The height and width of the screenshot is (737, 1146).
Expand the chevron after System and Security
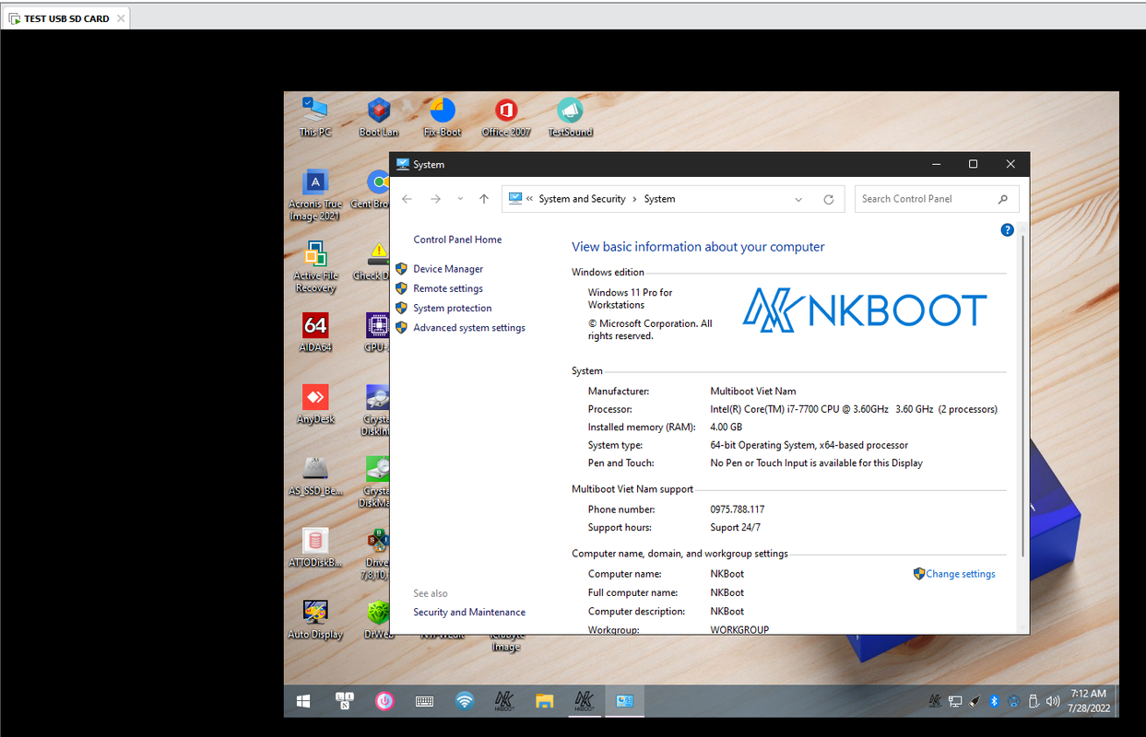[x=634, y=199]
